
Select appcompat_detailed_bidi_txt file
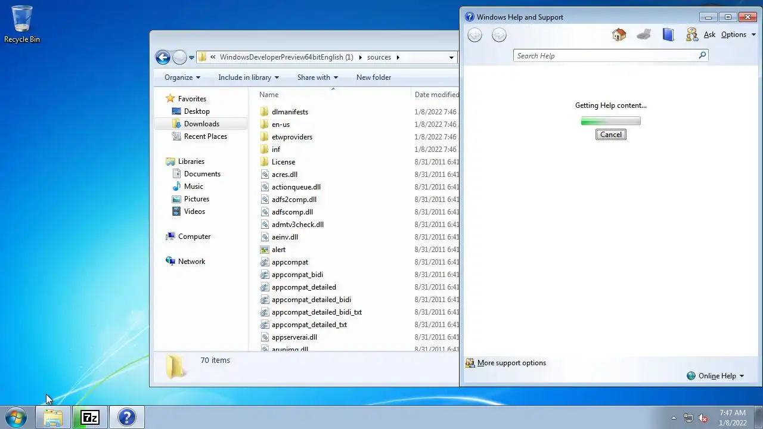coord(317,312)
